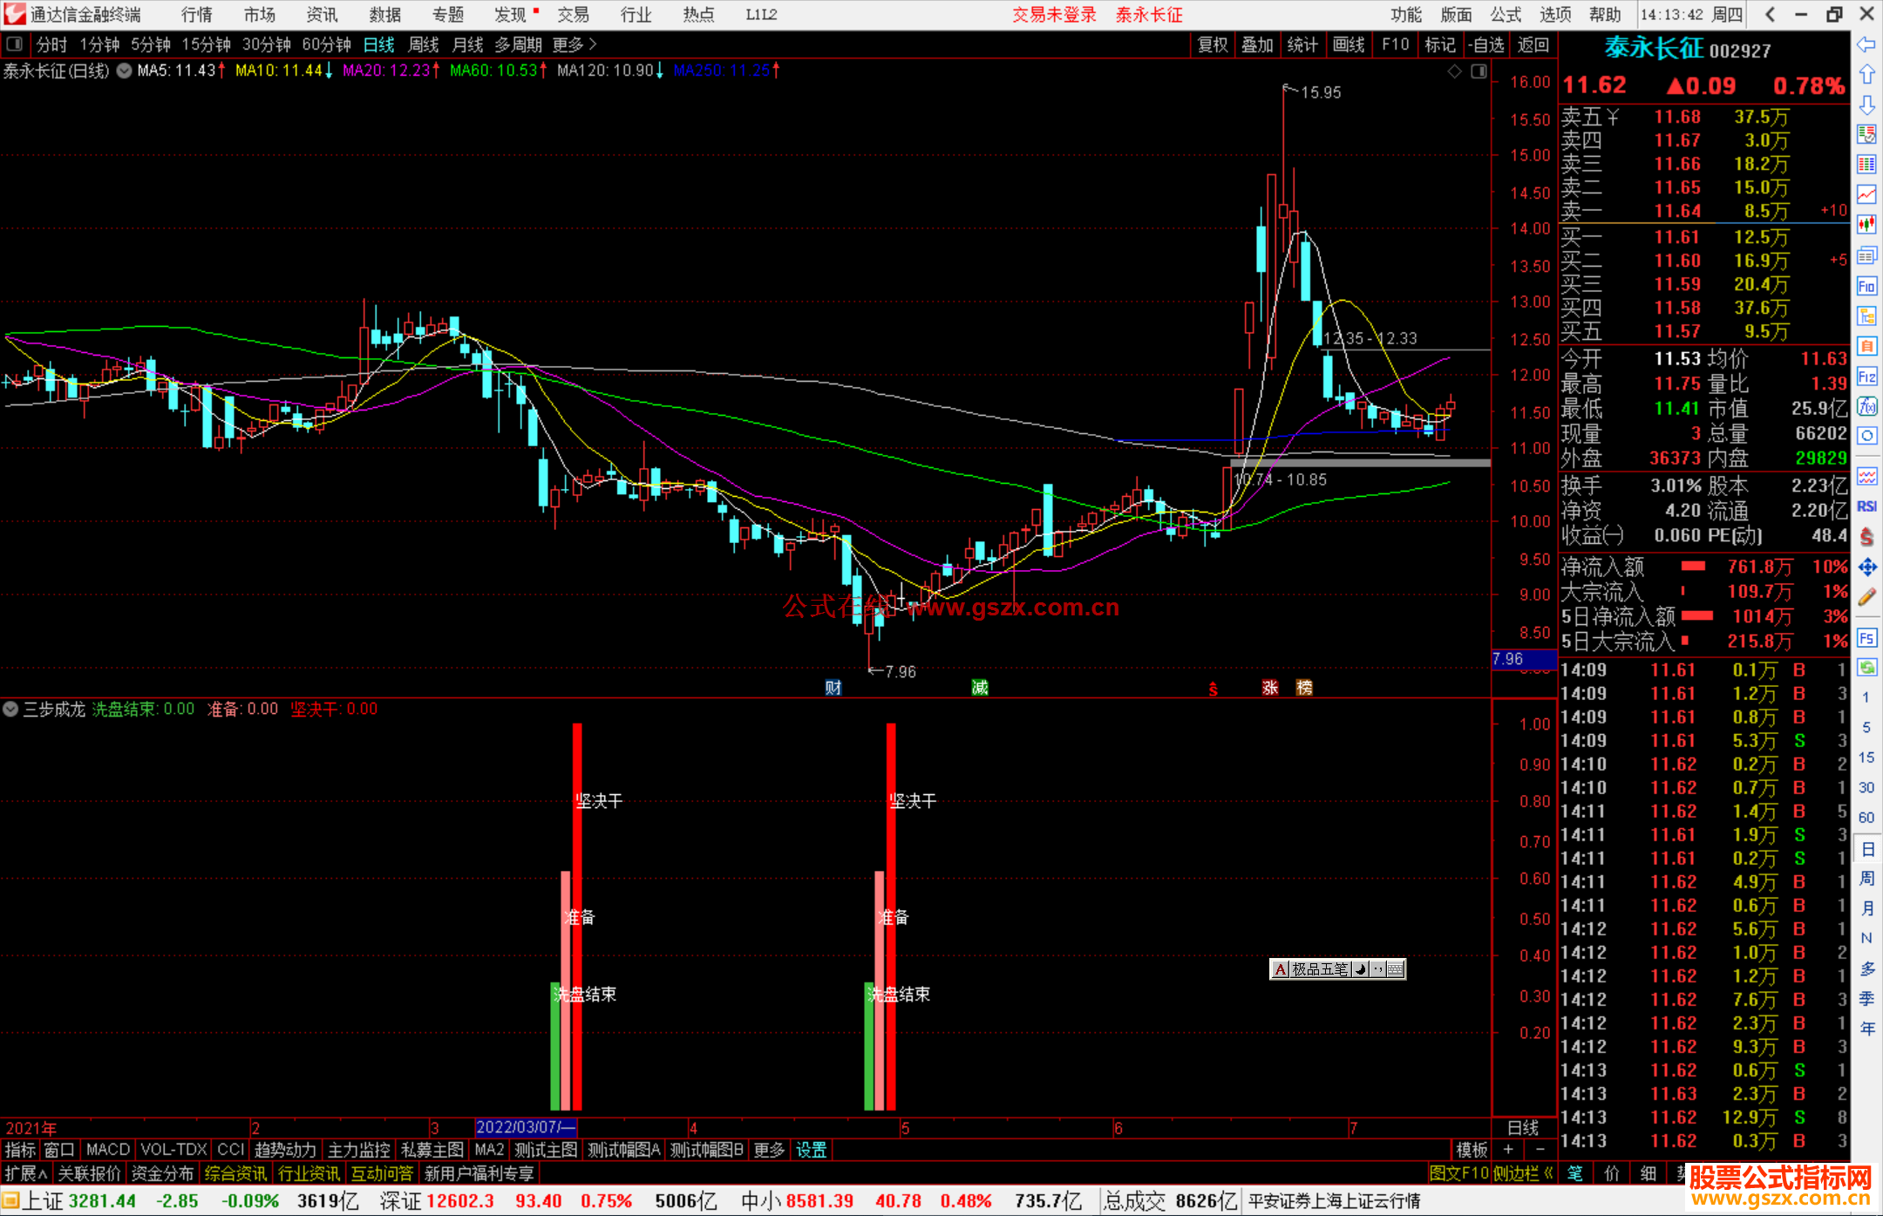
Task: Click the multi-window pages icon in the sidebar
Action: 1866,255
